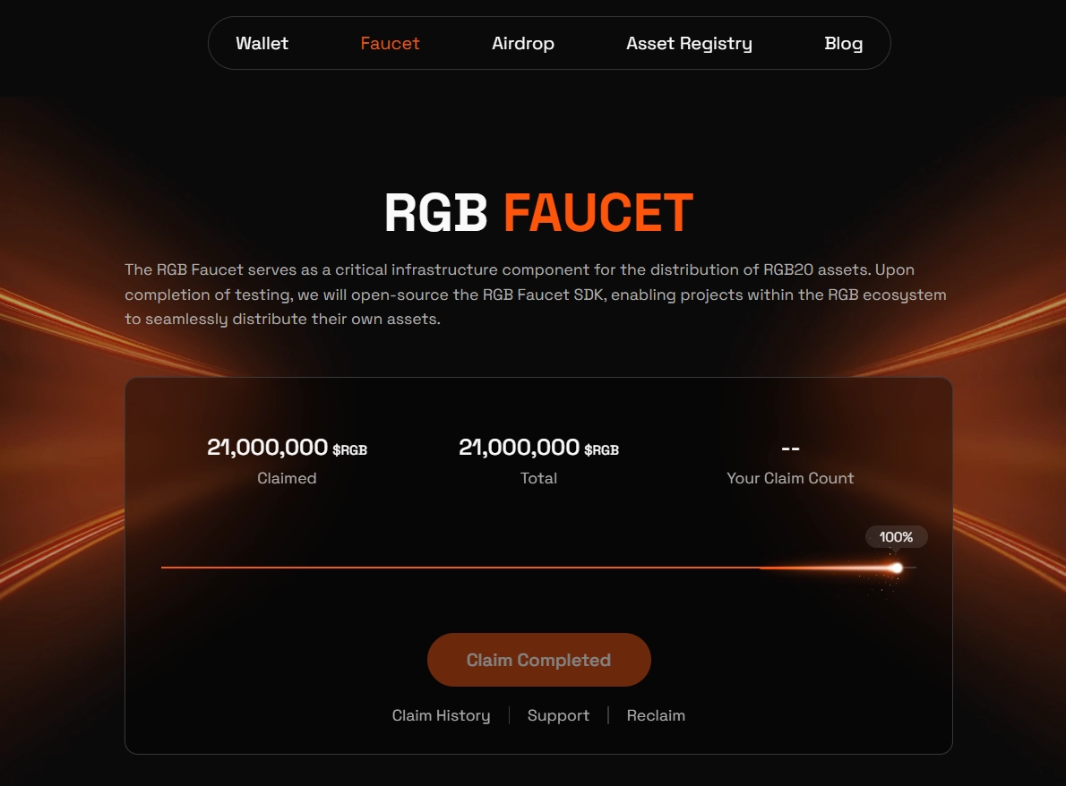Click the RGB FAUCET page heading

coord(537,212)
